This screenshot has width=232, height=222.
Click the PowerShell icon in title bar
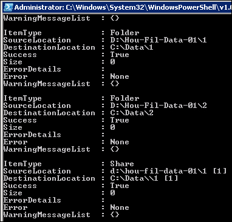pos(9,7)
